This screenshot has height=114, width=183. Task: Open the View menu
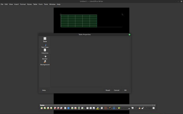tap(11, 4)
